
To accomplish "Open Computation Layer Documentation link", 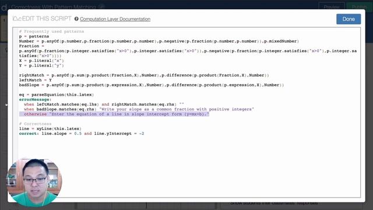I will [115, 19].
